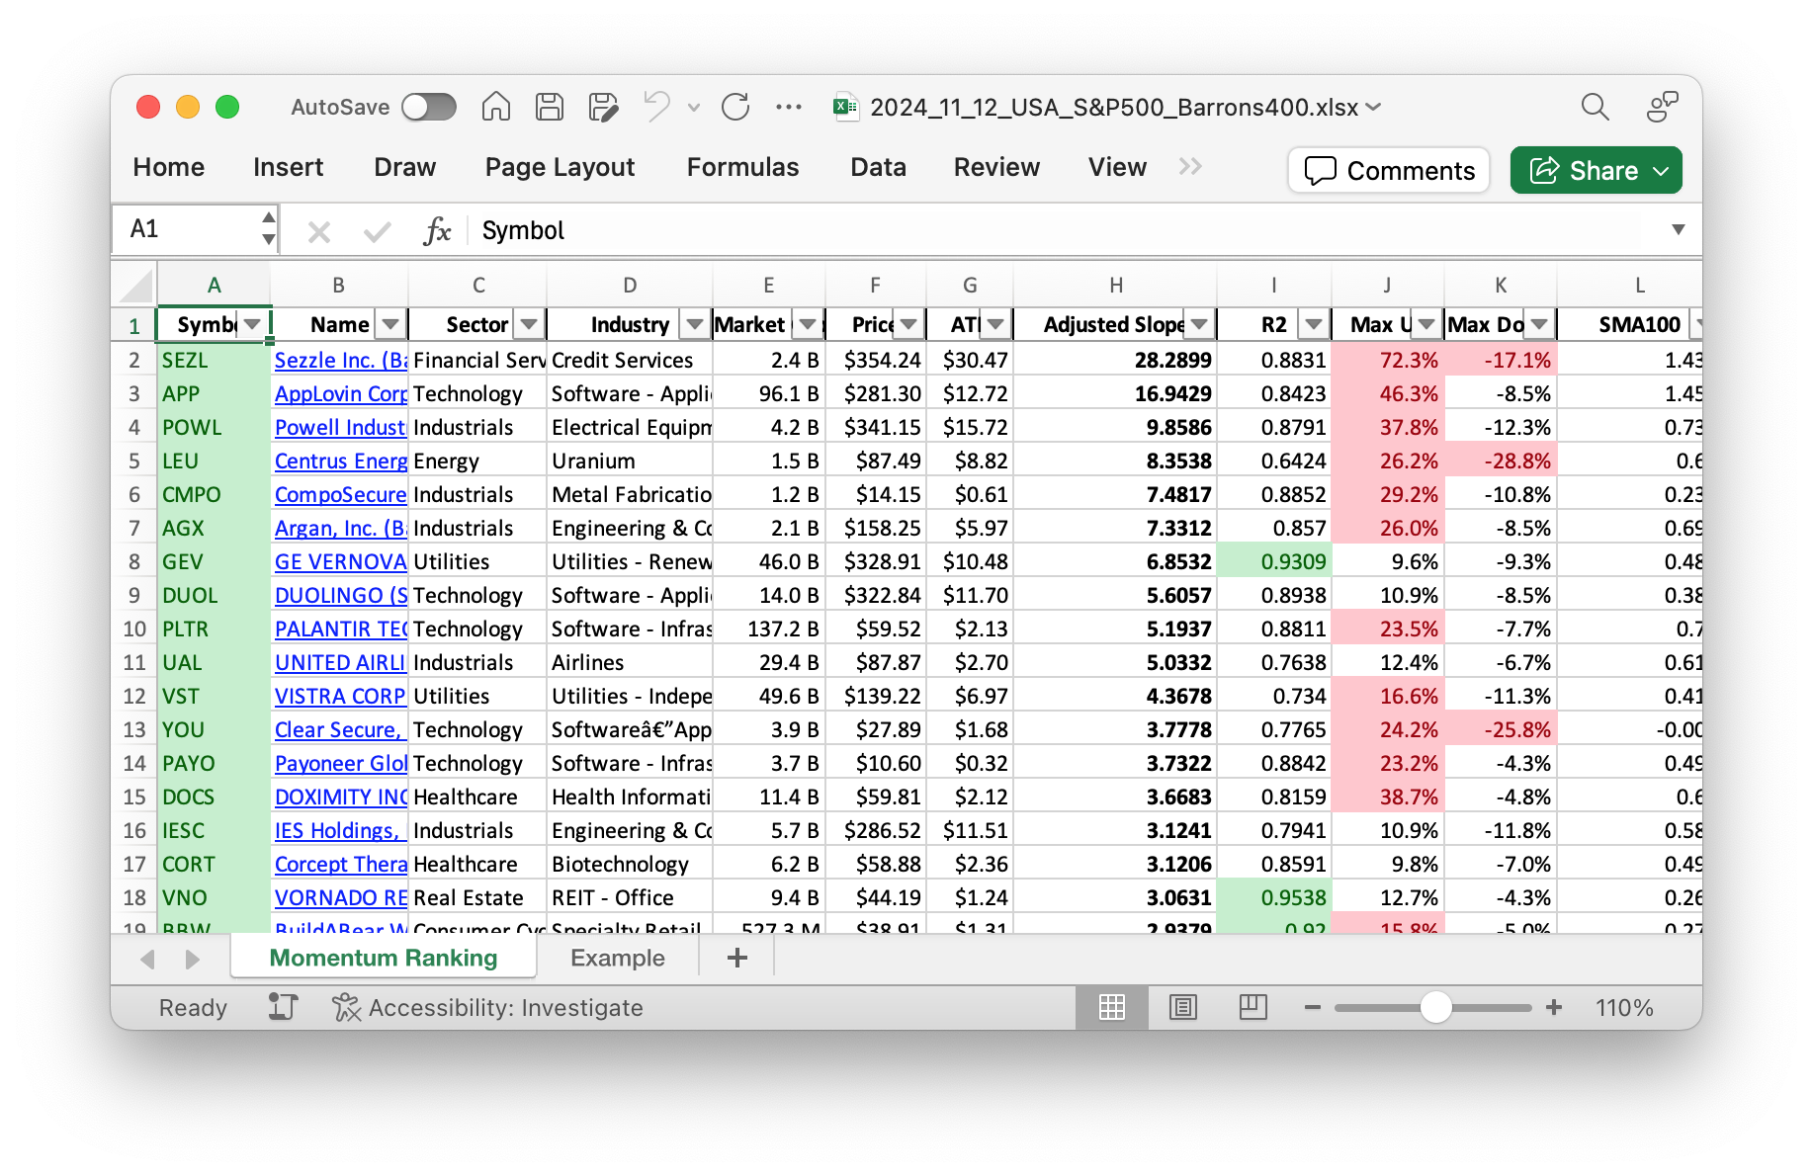The image size is (1813, 1176).
Task: Toggle the AutoSave switch
Action: (x=429, y=107)
